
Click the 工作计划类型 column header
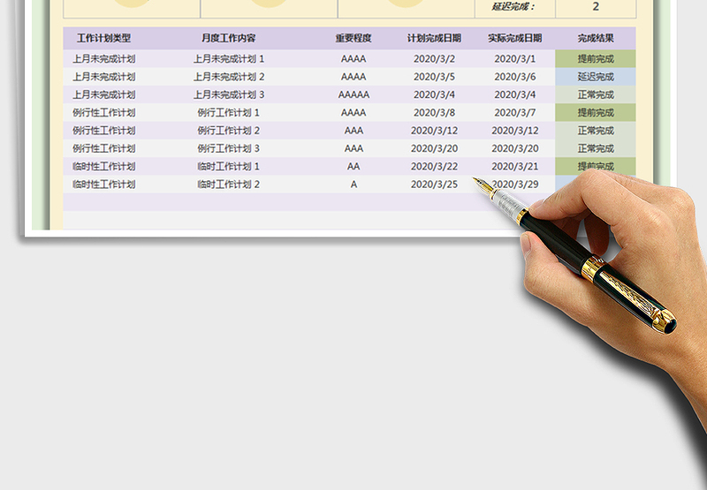pyautogui.click(x=103, y=39)
